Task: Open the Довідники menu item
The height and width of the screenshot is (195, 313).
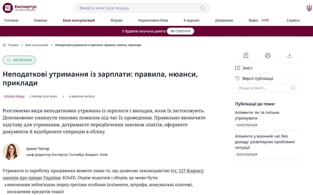Action: (x=224, y=20)
